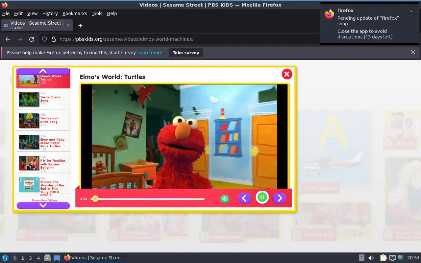Open the Tools menu
Image resolution: width=421 pixels, height=263 pixels.
pos(97,13)
